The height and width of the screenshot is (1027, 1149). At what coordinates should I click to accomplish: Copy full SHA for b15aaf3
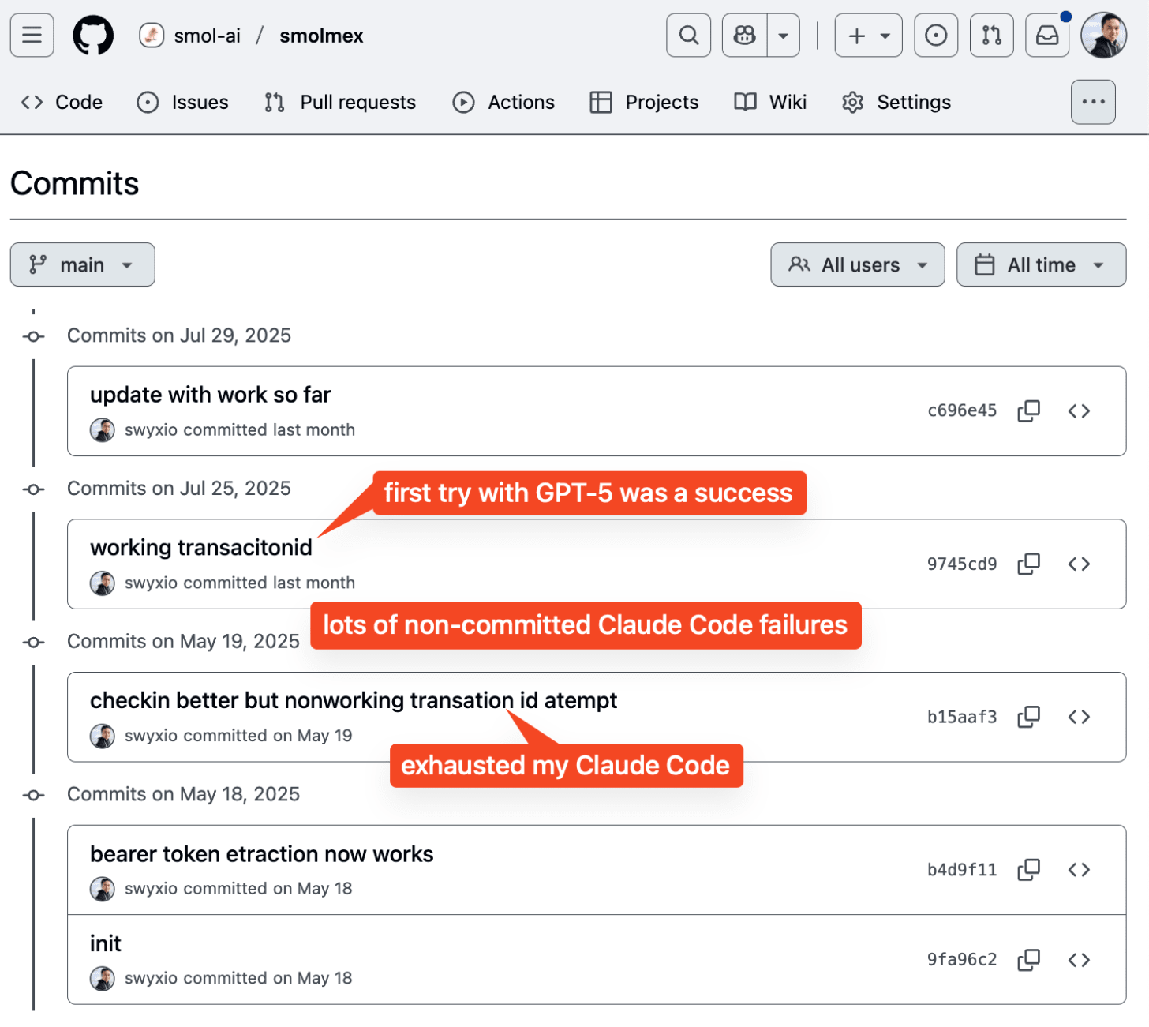tap(1029, 717)
